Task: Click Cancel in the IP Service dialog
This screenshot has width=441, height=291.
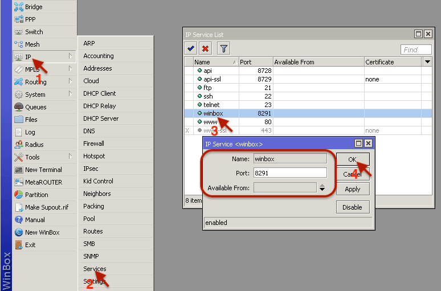Action: click(353, 174)
